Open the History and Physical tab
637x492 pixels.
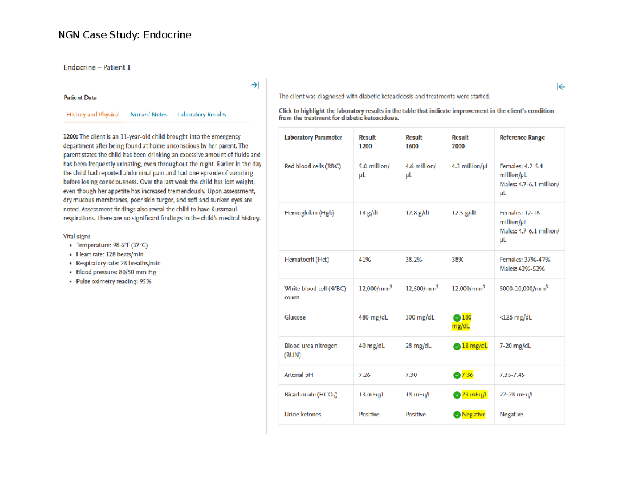pos(93,114)
